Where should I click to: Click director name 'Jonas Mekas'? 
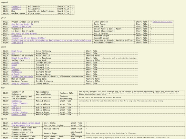click(42, 83)
